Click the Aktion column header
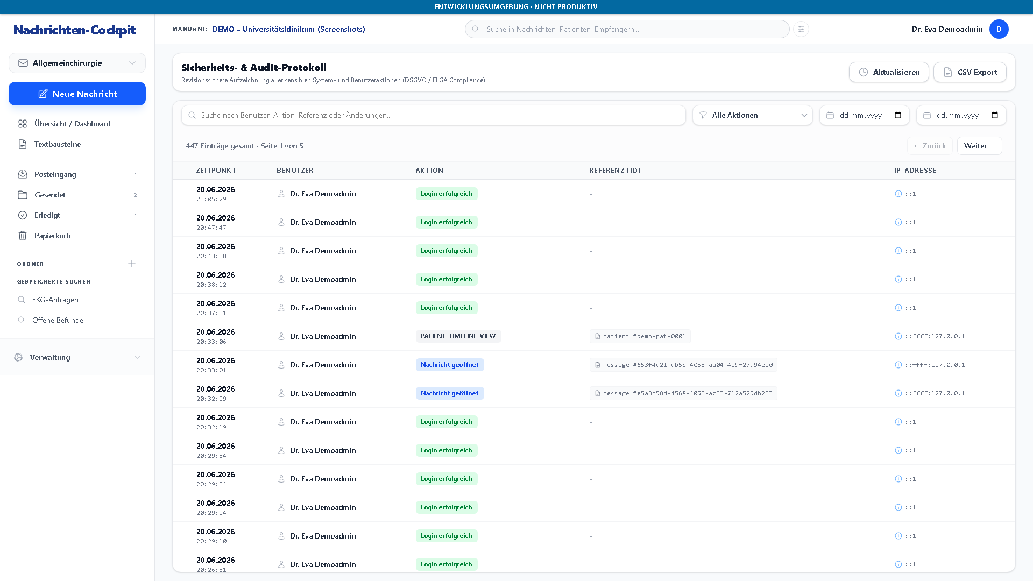Viewport: 1033px width, 581px height. pyautogui.click(x=429, y=171)
